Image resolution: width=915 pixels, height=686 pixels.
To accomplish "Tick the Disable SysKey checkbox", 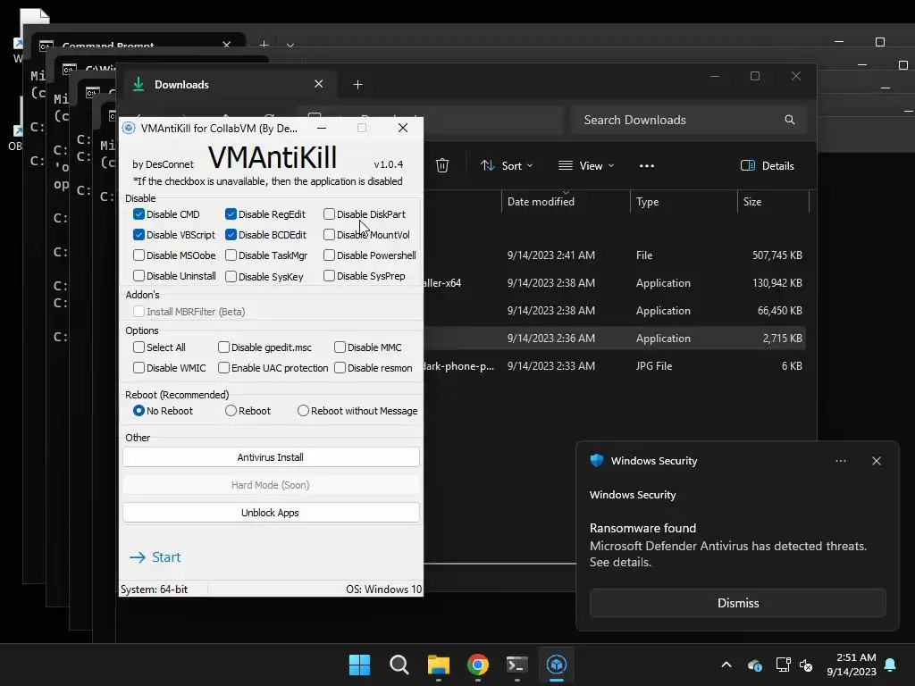I will coord(231,276).
